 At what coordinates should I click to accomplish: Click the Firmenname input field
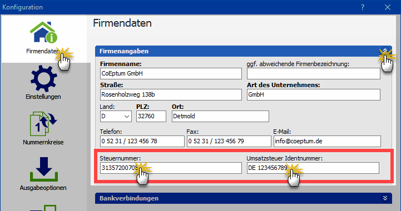coord(171,73)
